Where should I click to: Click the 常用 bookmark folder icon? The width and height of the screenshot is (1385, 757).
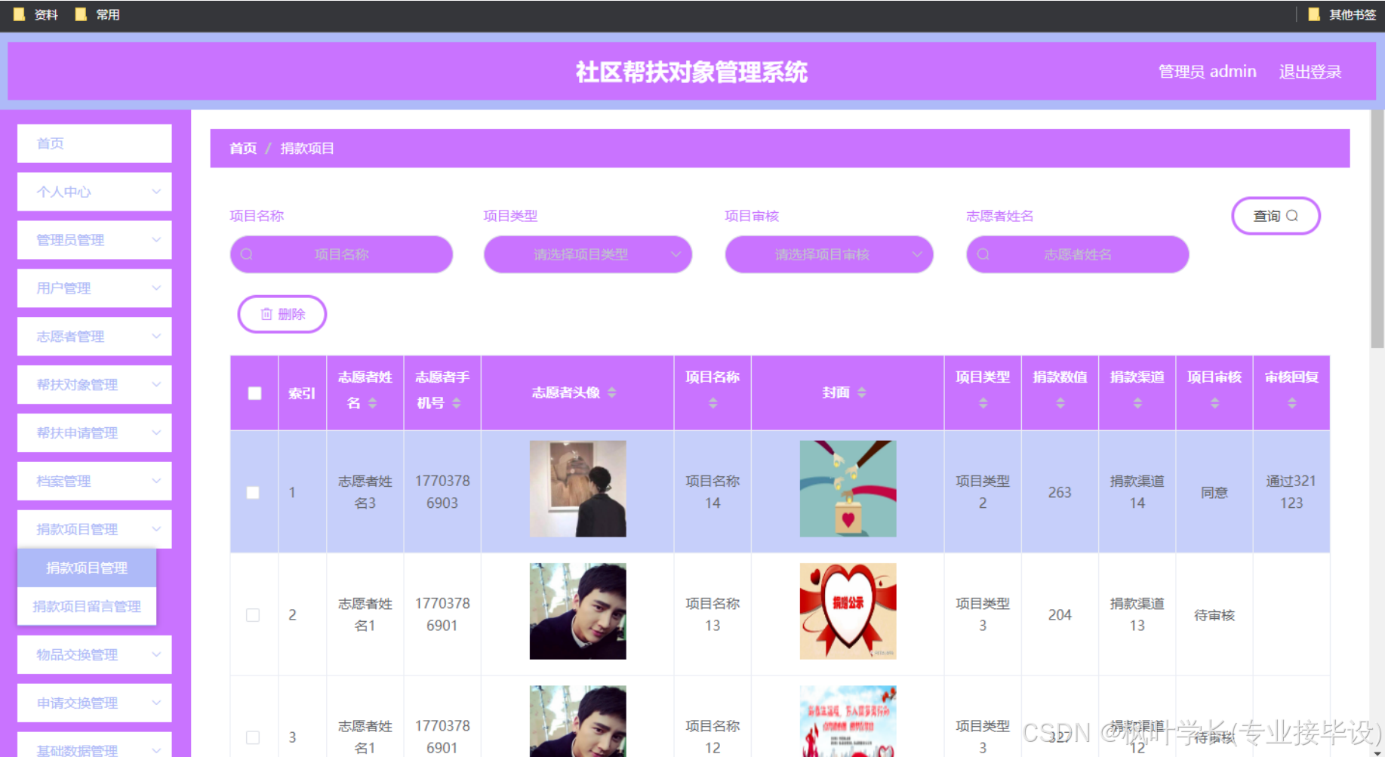point(81,14)
